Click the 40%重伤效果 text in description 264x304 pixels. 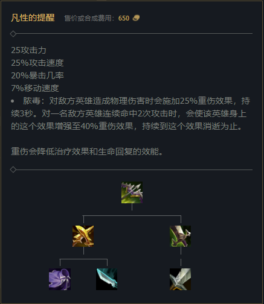pyautogui.click(x=107, y=126)
